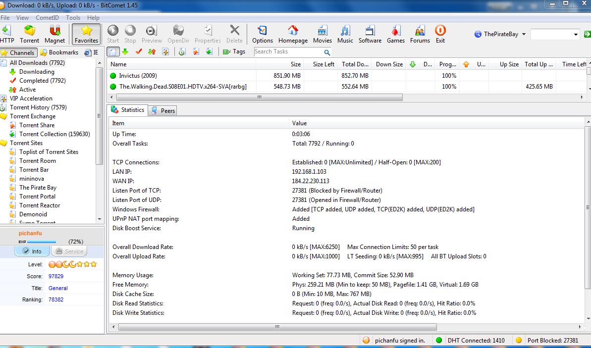The height and width of the screenshot is (348, 591).
Task: Go to Homepage via toolbar
Action: click(x=293, y=34)
